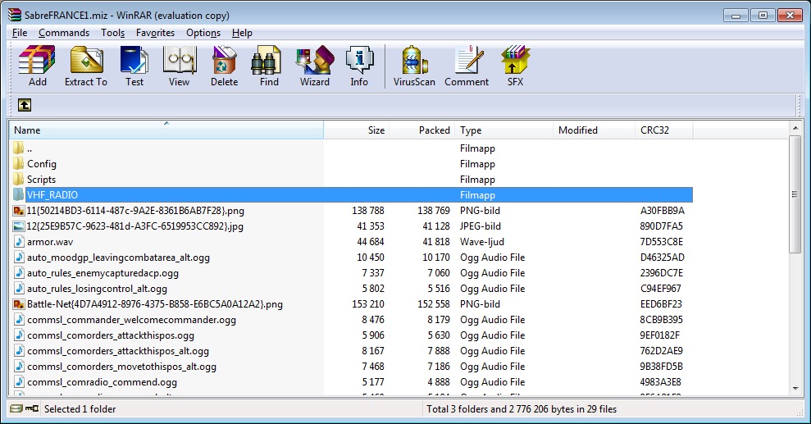Click the CRC32 value A30FBB9A
The width and height of the screenshot is (811, 424).
click(662, 211)
